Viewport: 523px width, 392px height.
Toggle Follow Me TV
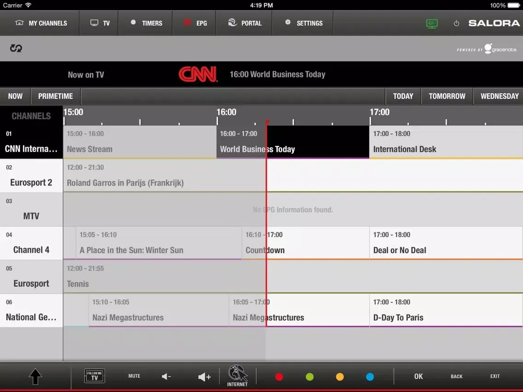pos(94,376)
